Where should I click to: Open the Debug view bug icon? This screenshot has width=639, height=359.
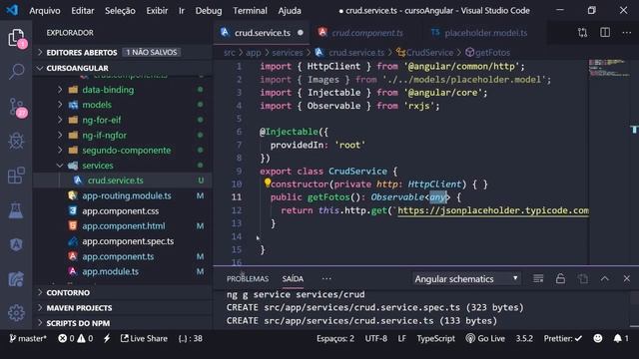tap(16, 141)
